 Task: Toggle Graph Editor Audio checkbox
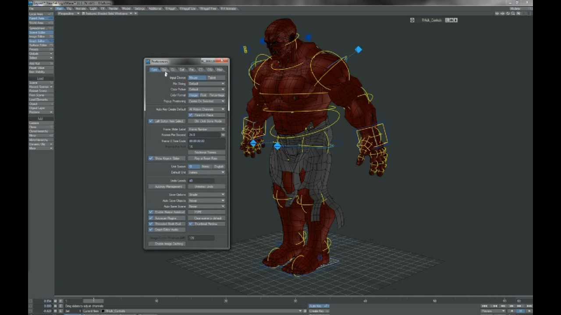[x=151, y=230]
